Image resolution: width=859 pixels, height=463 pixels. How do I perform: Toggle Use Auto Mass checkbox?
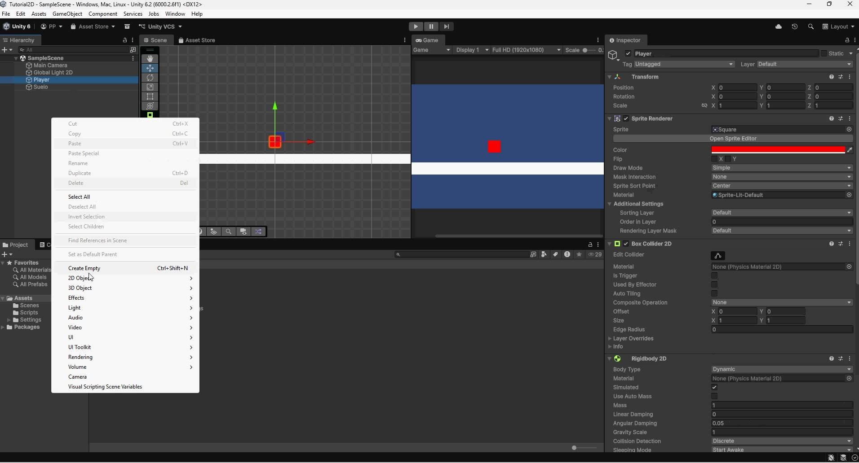click(x=714, y=397)
